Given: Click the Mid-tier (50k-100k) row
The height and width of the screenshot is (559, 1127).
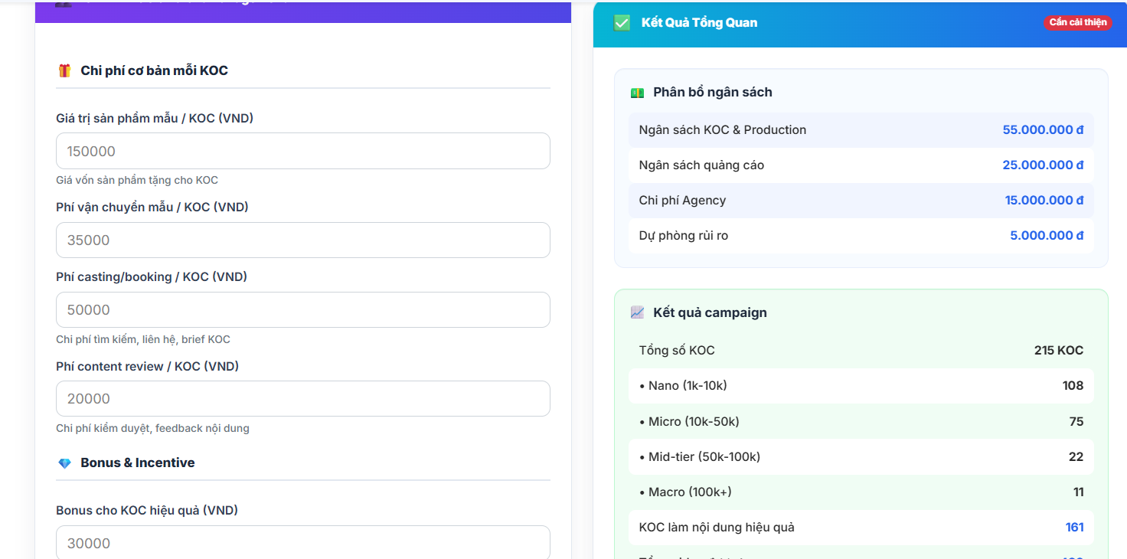Looking at the screenshot, I should tap(861, 457).
